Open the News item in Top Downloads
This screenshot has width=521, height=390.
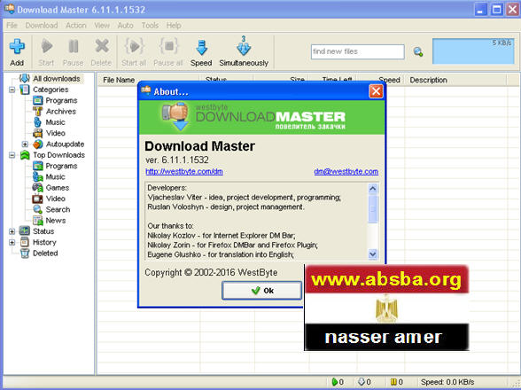(x=56, y=221)
